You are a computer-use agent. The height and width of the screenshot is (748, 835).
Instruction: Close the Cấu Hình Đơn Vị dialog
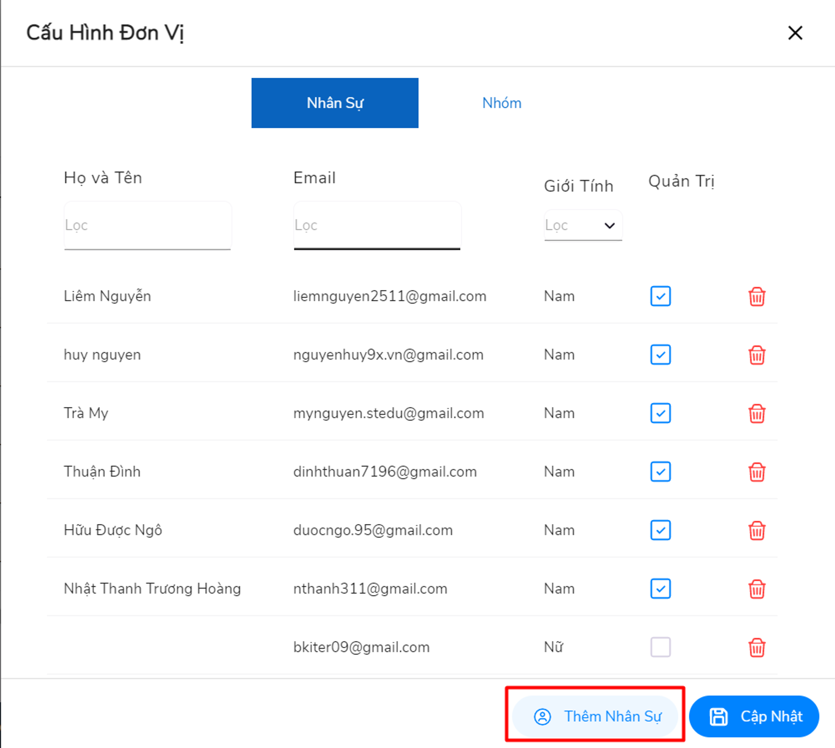pos(795,33)
